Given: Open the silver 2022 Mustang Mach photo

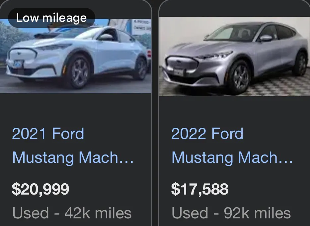Looking at the screenshot, I should (234, 56).
